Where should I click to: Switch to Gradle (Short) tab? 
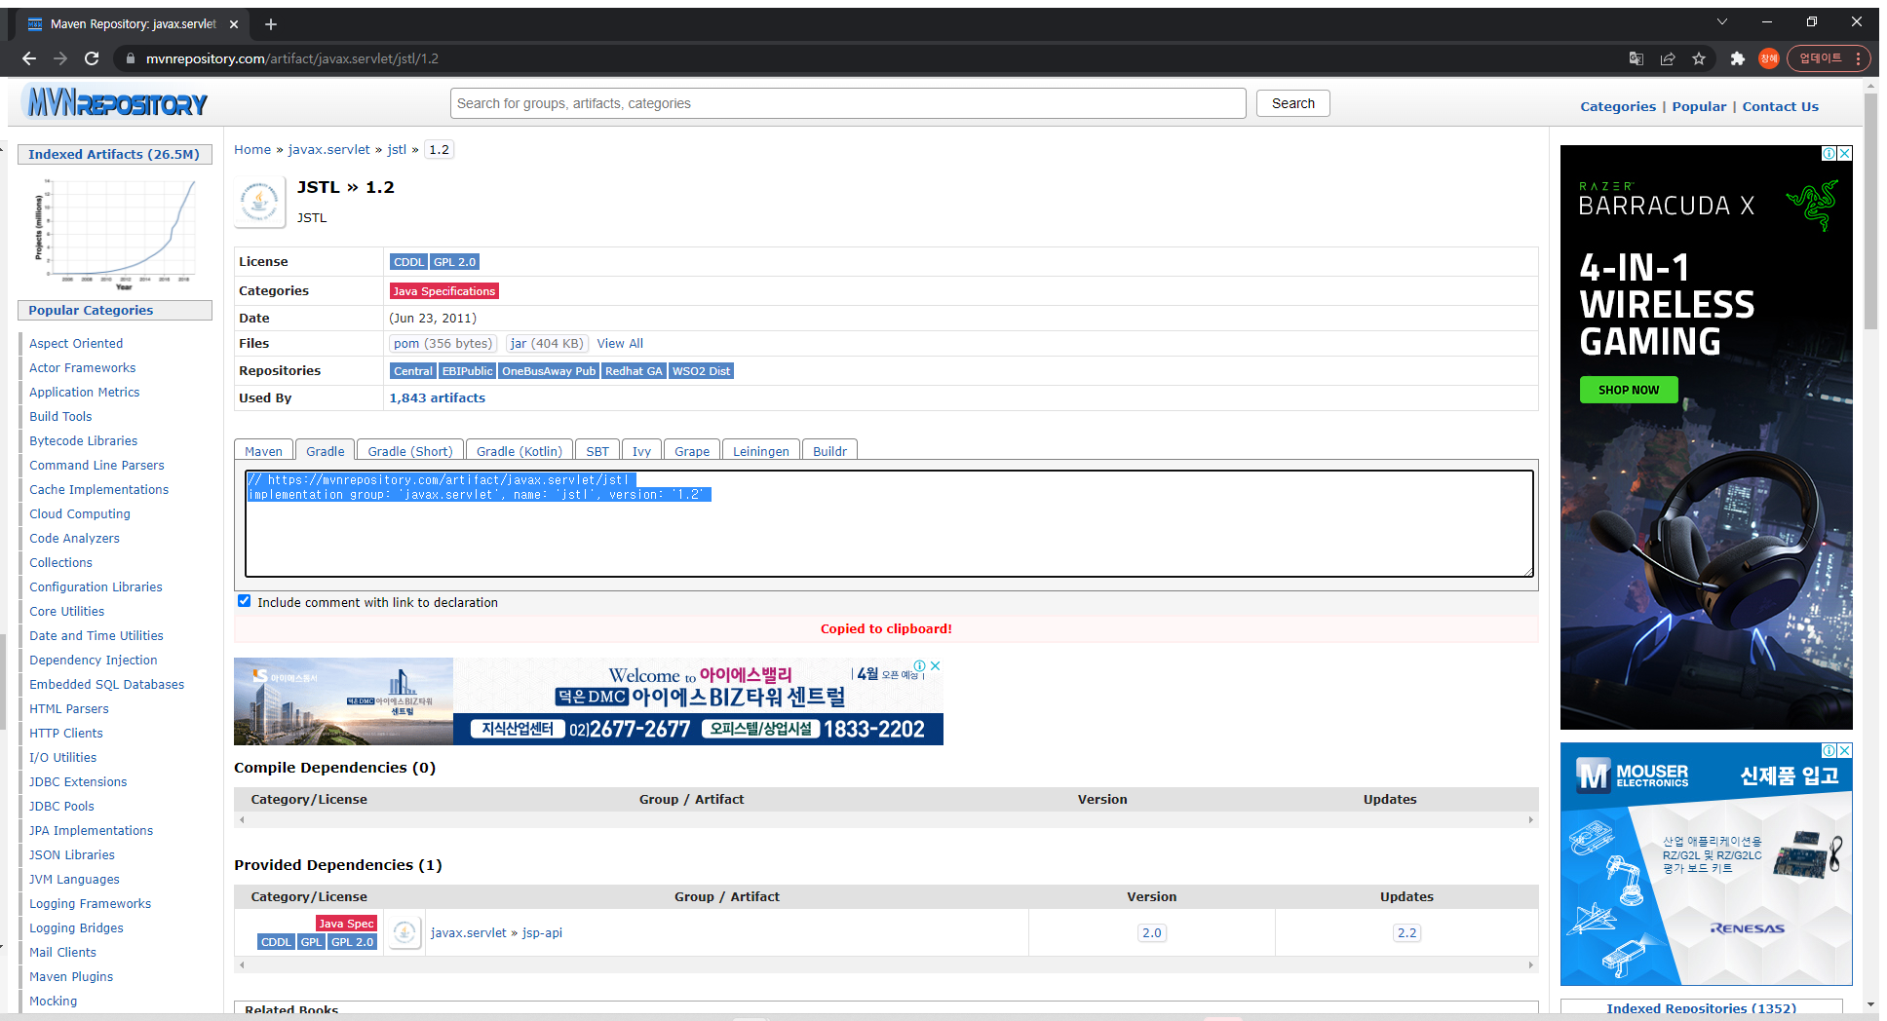click(x=410, y=450)
